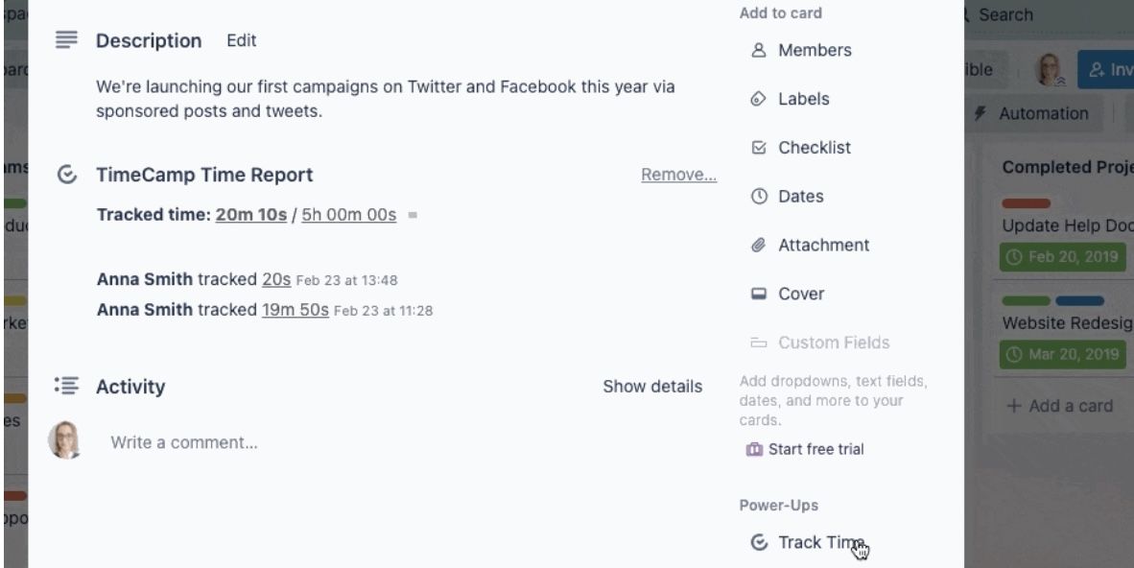Open the Labels option

point(803,99)
